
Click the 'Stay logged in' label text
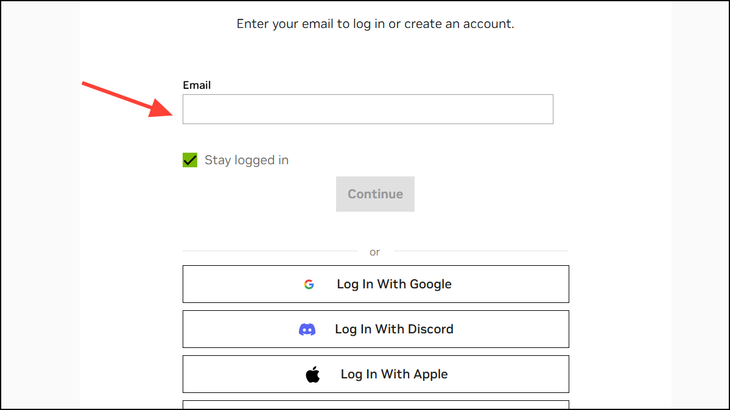tap(247, 160)
